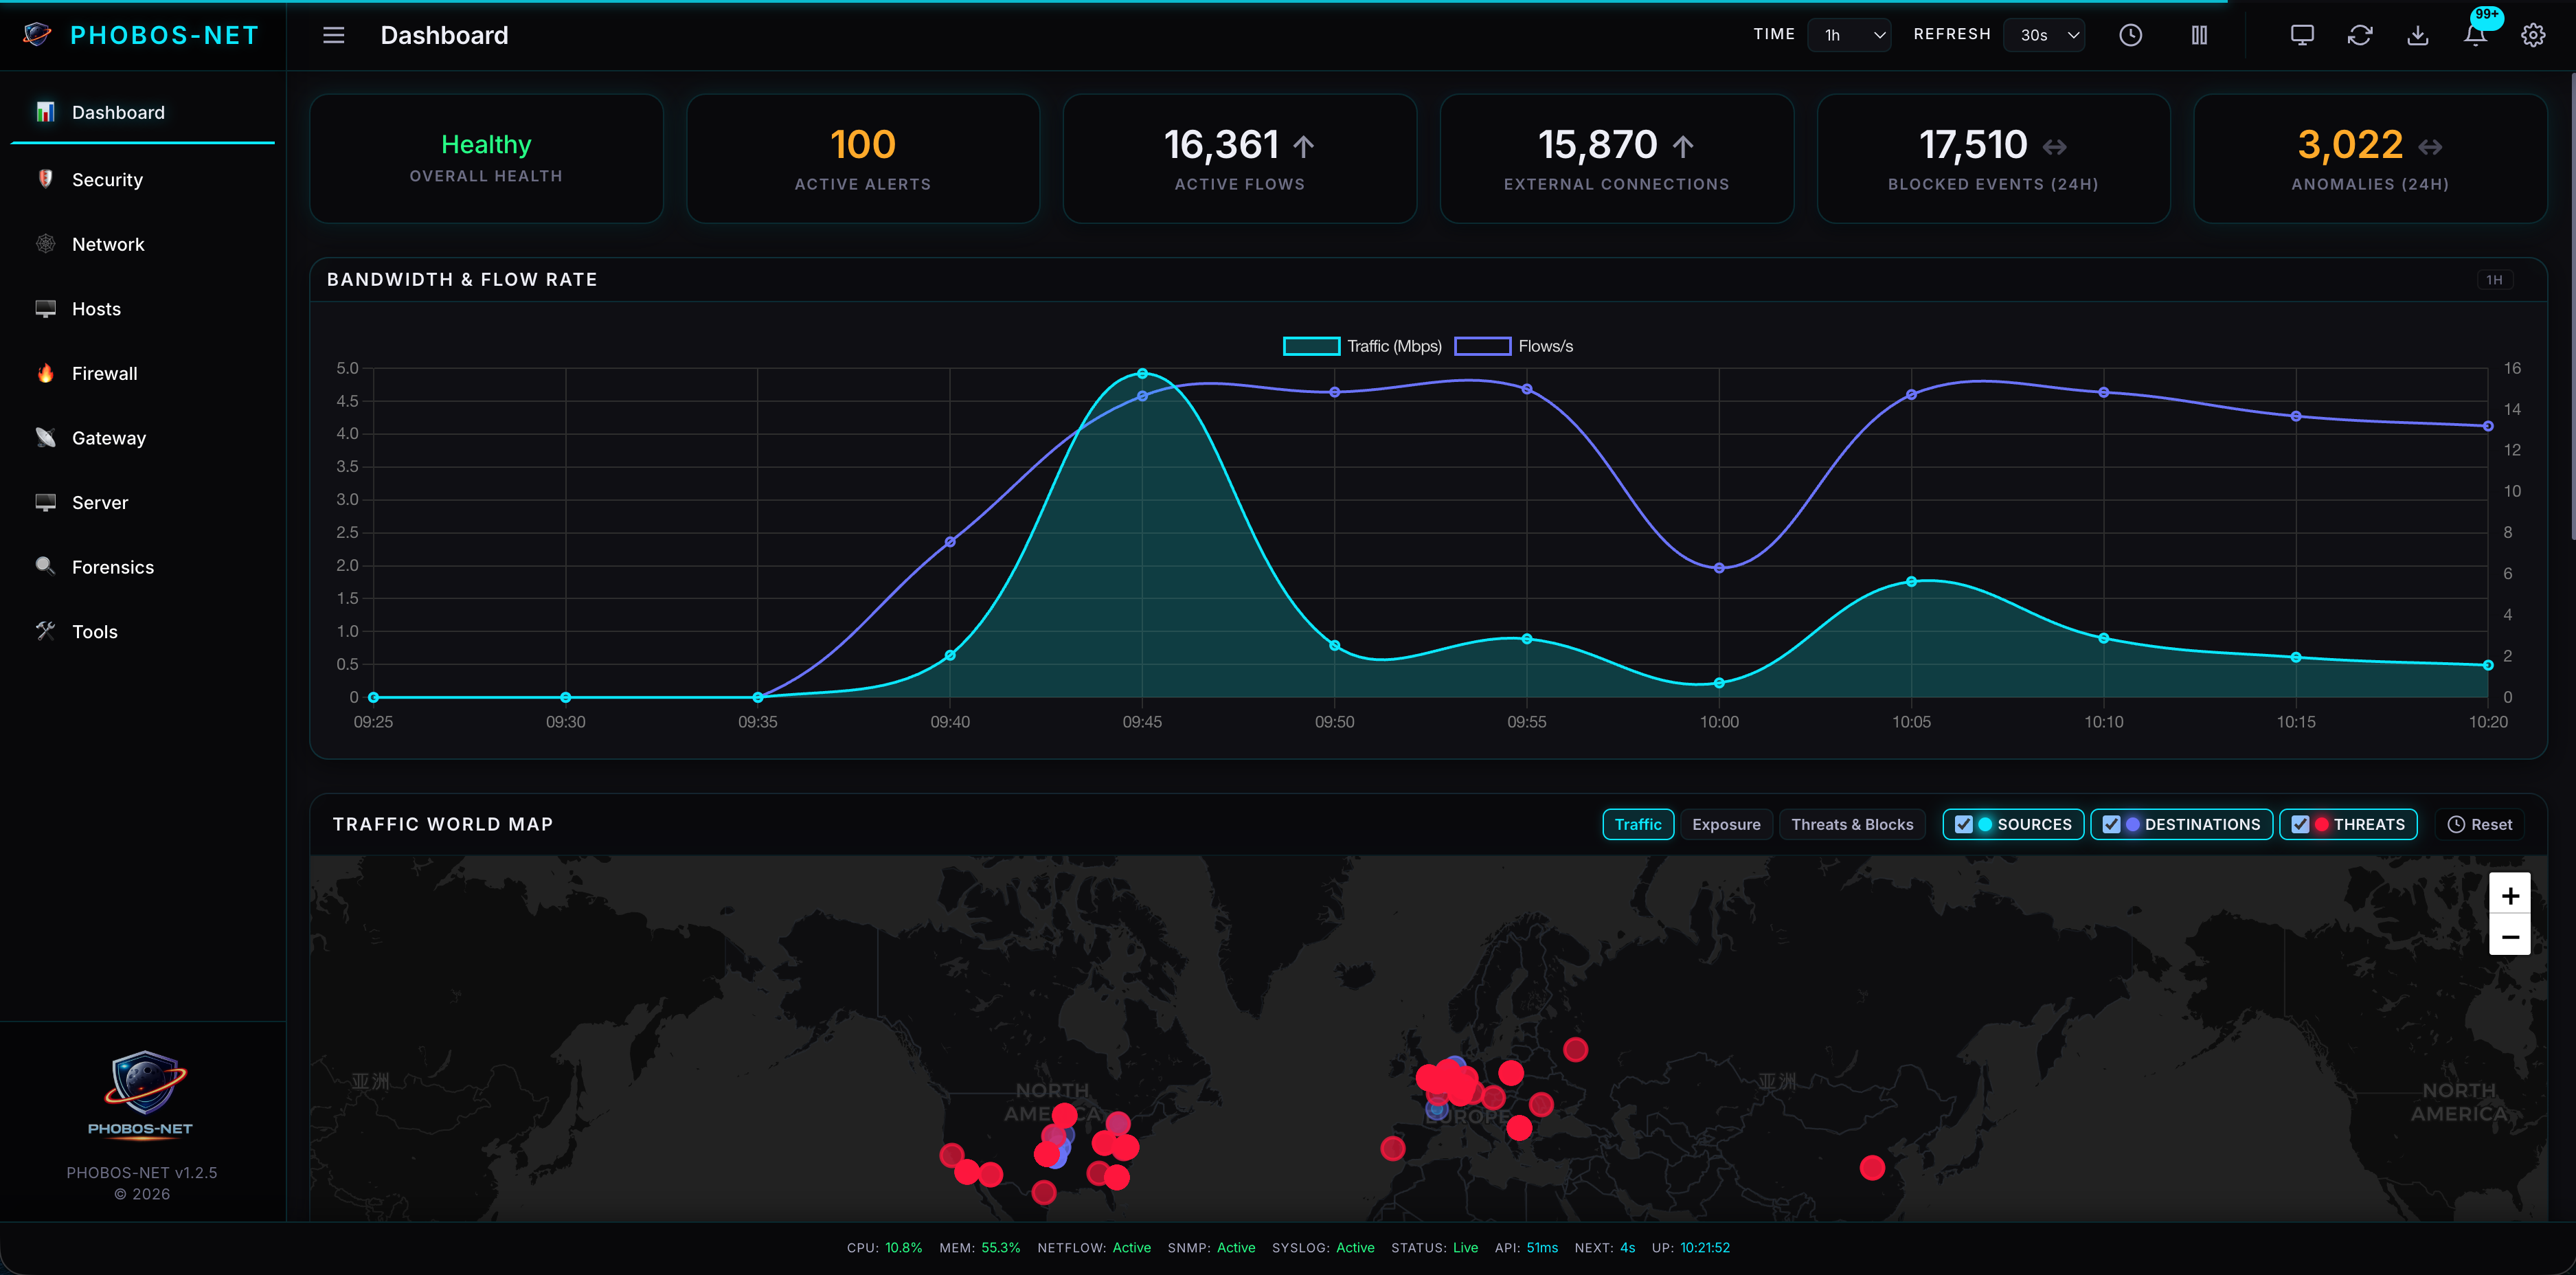The width and height of the screenshot is (2576, 1275).
Task: Click the refresh arrows icon
Action: click(x=2360, y=36)
